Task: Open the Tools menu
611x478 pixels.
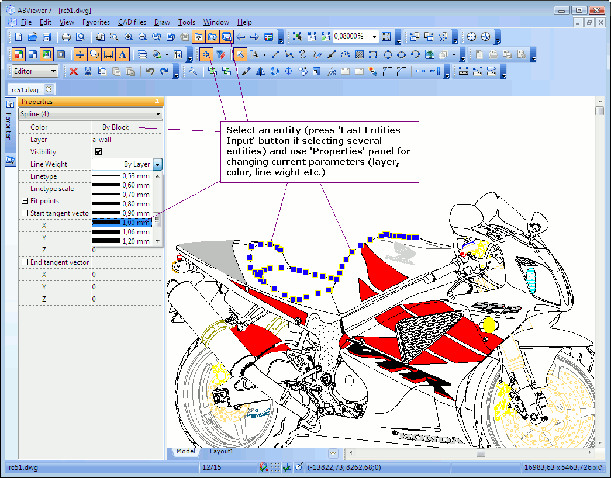Action: pos(187,22)
